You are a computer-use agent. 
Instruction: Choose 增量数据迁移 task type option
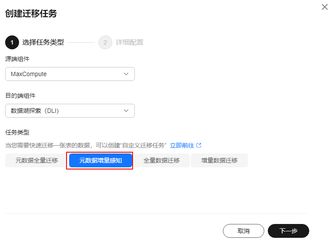pos(219,160)
